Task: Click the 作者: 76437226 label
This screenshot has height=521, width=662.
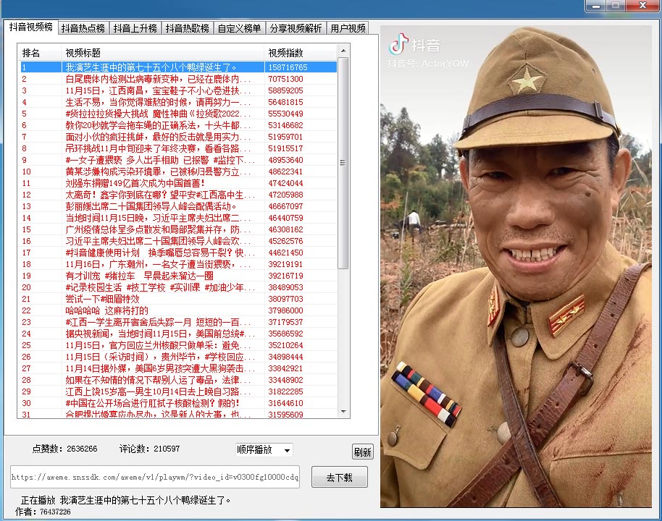Action: pos(43,512)
